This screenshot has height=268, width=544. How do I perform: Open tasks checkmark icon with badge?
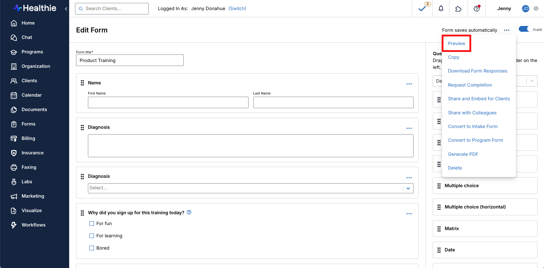click(423, 8)
